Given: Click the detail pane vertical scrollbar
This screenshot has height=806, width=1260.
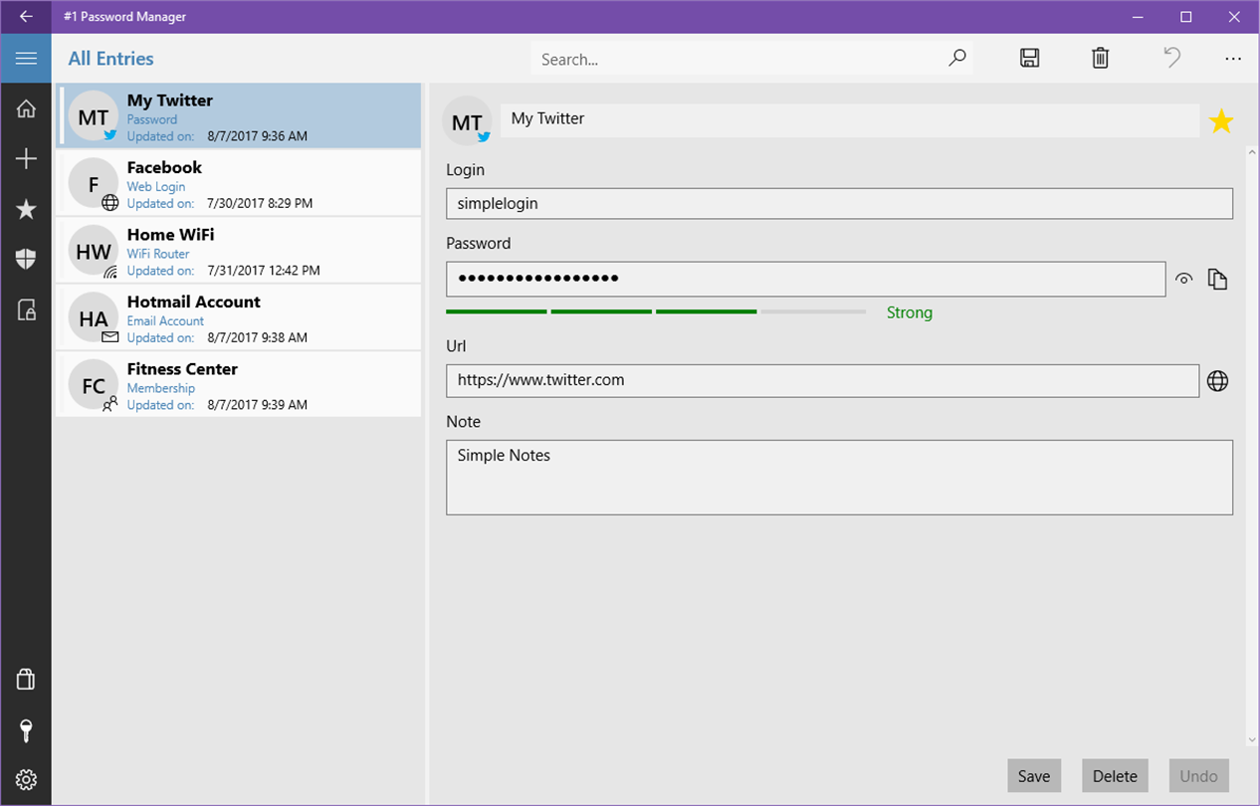Looking at the screenshot, I should [1253, 448].
